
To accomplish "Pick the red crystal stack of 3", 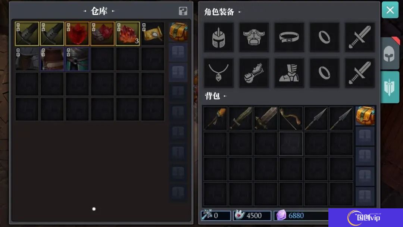I will click(128, 34).
